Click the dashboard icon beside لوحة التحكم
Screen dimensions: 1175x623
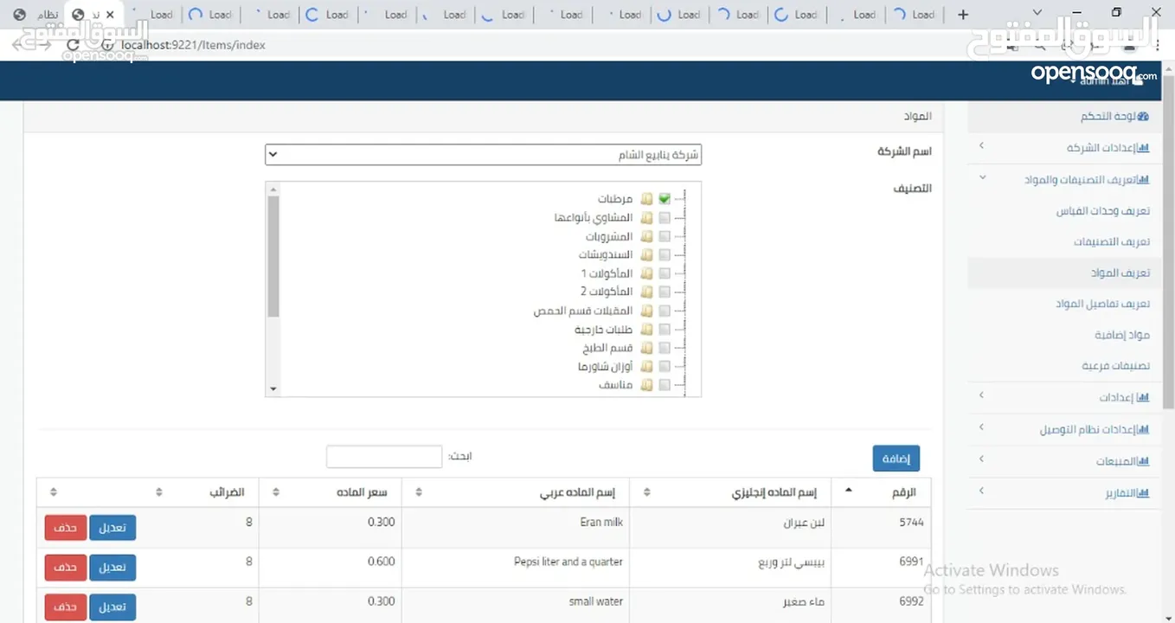[x=1143, y=116]
